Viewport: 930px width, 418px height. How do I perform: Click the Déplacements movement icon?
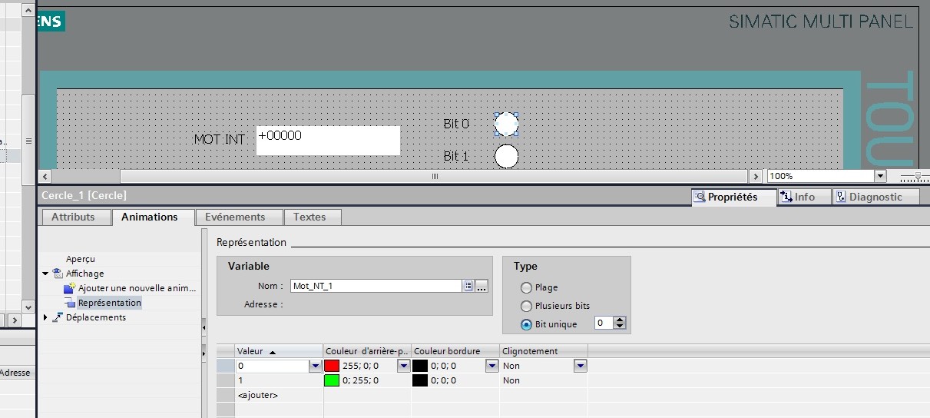pyautogui.click(x=58, y=317)
